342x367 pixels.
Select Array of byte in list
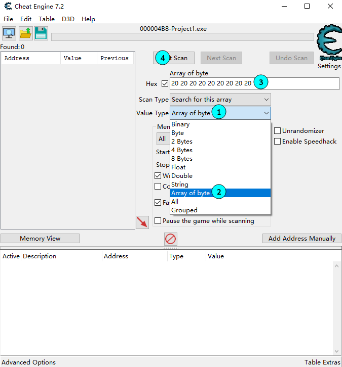220,193
